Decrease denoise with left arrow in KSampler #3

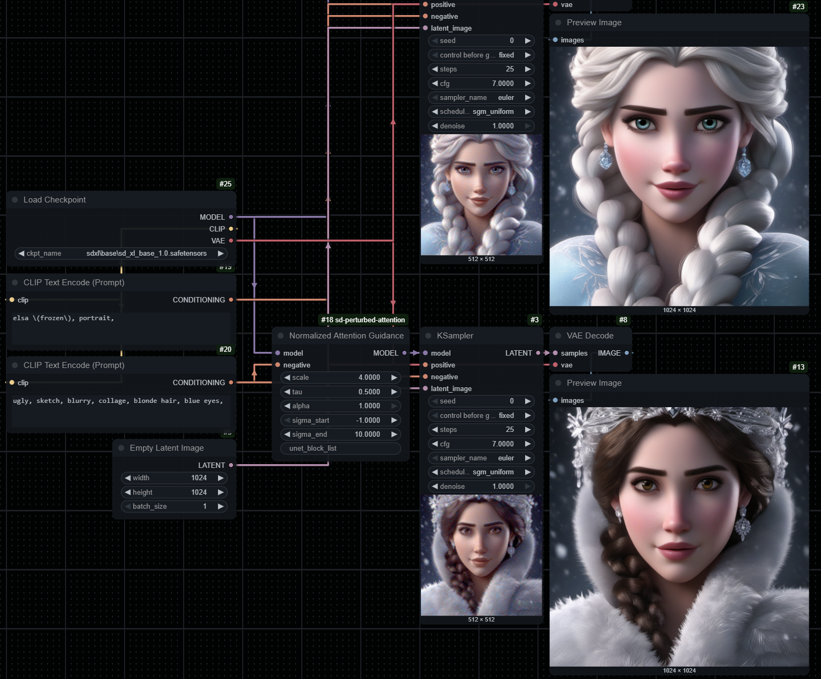[435, 486]
